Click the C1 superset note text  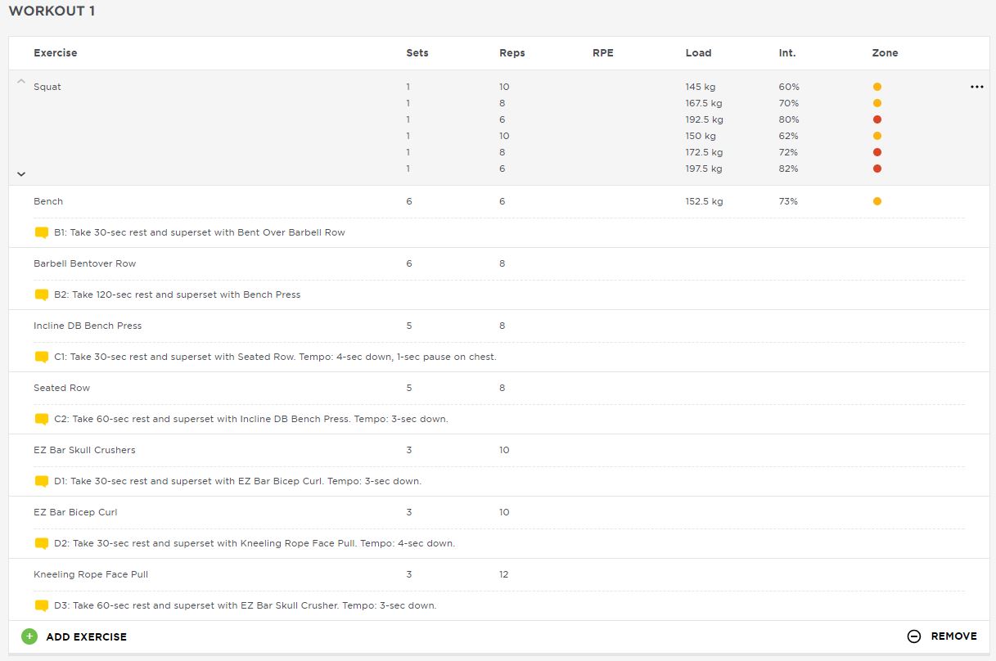(275, 357)
